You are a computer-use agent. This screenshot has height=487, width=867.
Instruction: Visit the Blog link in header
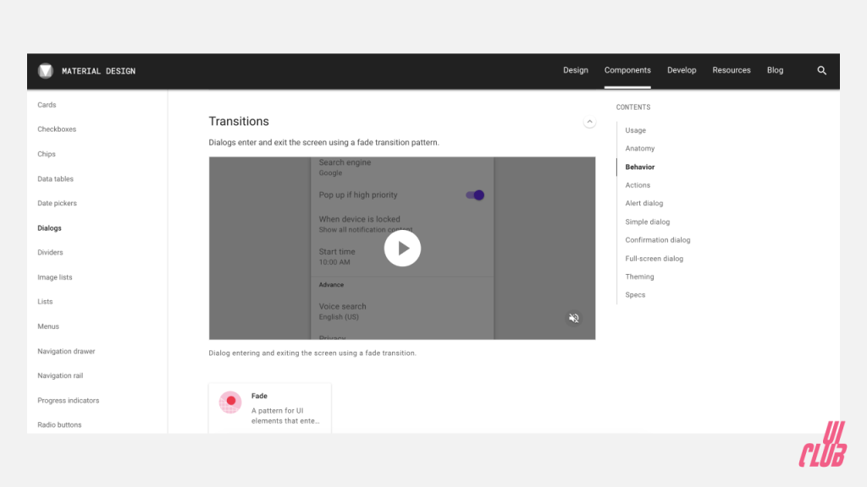(x=775, y=71)
